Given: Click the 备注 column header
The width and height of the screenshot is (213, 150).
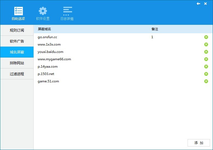Looking at the screenshot, I should tap(155, 29).
